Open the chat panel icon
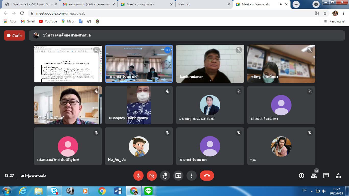 [326, 176]
